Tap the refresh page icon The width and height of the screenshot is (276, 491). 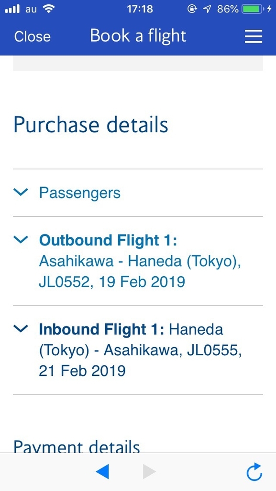254,472
